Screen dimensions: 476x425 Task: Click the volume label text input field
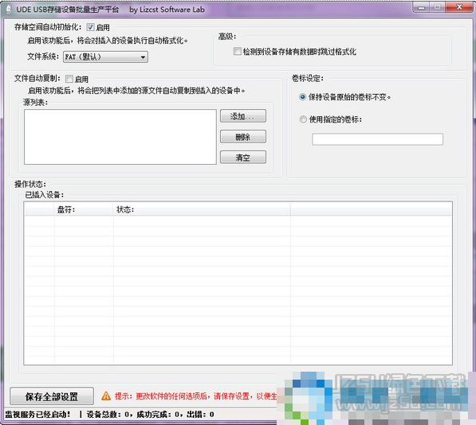click(377, 139)
